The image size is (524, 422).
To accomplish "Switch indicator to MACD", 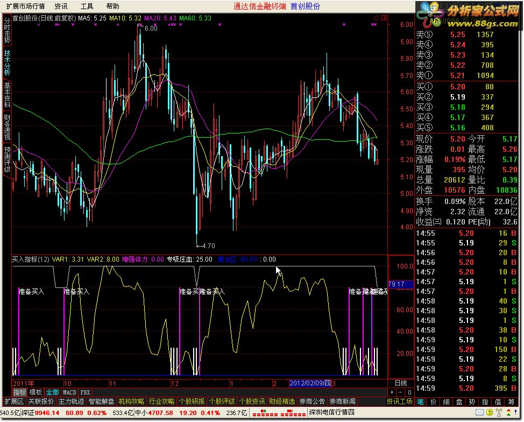I will click(x=69, y=392).
